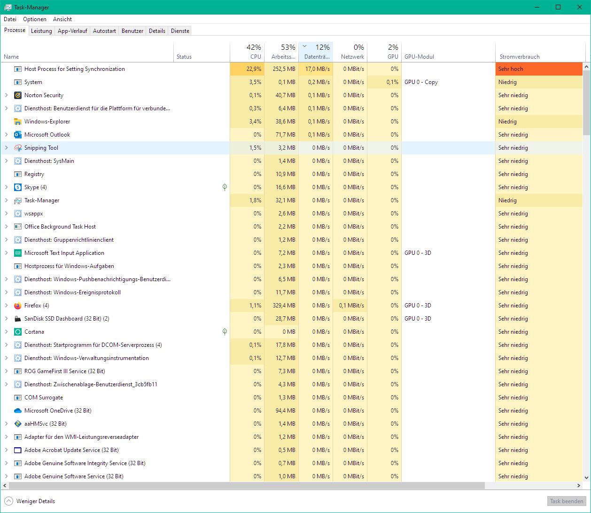Screen dimensions: 591x513
Task: Click the System process icon
Action: click(x=18, y=82)
